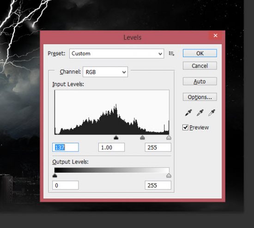Image resolution: width=254 pixels, height=228 pixels.
Task: Open the preset options menu icon
Action: coord(171,53)
